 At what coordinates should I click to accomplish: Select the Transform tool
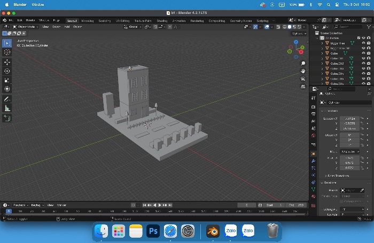(x=7, y=89)
